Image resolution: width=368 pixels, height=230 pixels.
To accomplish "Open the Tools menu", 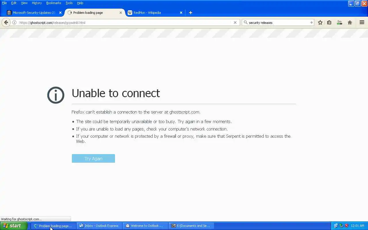I will tap(69, 3).
